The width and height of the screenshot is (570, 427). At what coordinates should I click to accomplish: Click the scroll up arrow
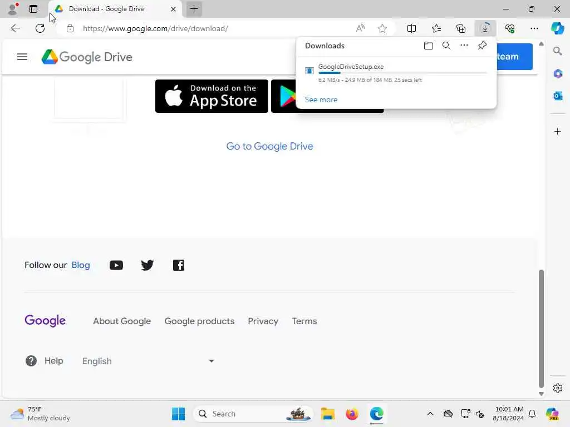[x=541, y=44]
